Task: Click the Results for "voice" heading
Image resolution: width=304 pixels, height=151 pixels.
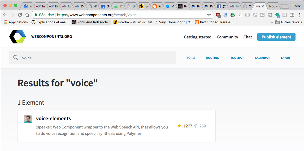Action: point(58,83)
